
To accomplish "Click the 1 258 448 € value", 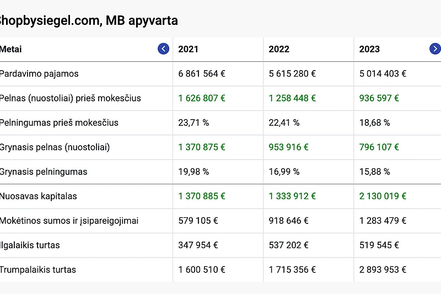I will click(292, 98).
